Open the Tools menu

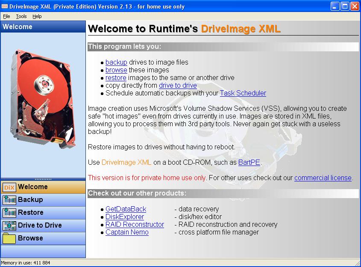pos(21,16)
